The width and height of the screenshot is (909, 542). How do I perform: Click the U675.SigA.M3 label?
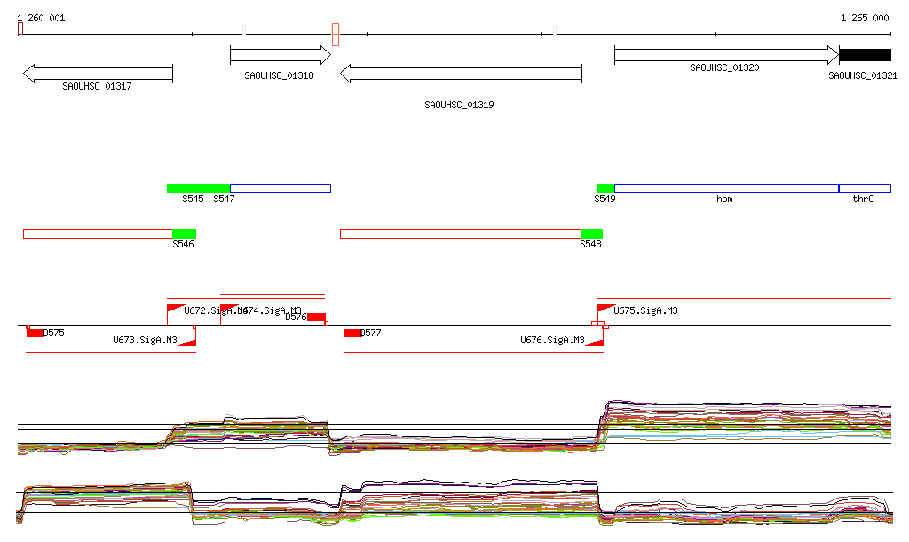coord(646,311)
